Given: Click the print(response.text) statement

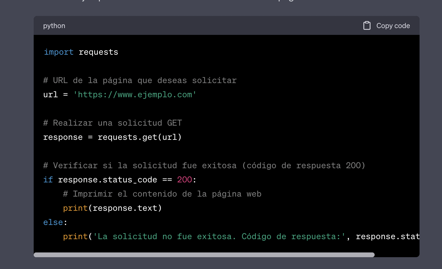Looking at the screenshot, I should pos(112,208).
